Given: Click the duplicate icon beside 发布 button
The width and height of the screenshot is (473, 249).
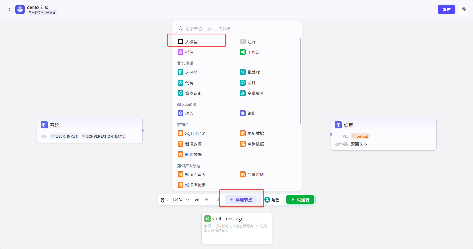Looking at the screenshot, I should click(x=463, y=9).
